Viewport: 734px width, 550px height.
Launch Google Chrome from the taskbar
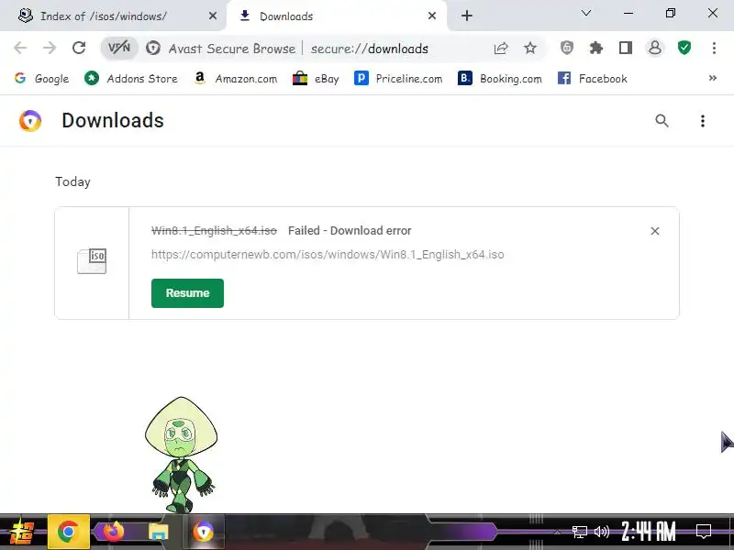pos(68,532)
